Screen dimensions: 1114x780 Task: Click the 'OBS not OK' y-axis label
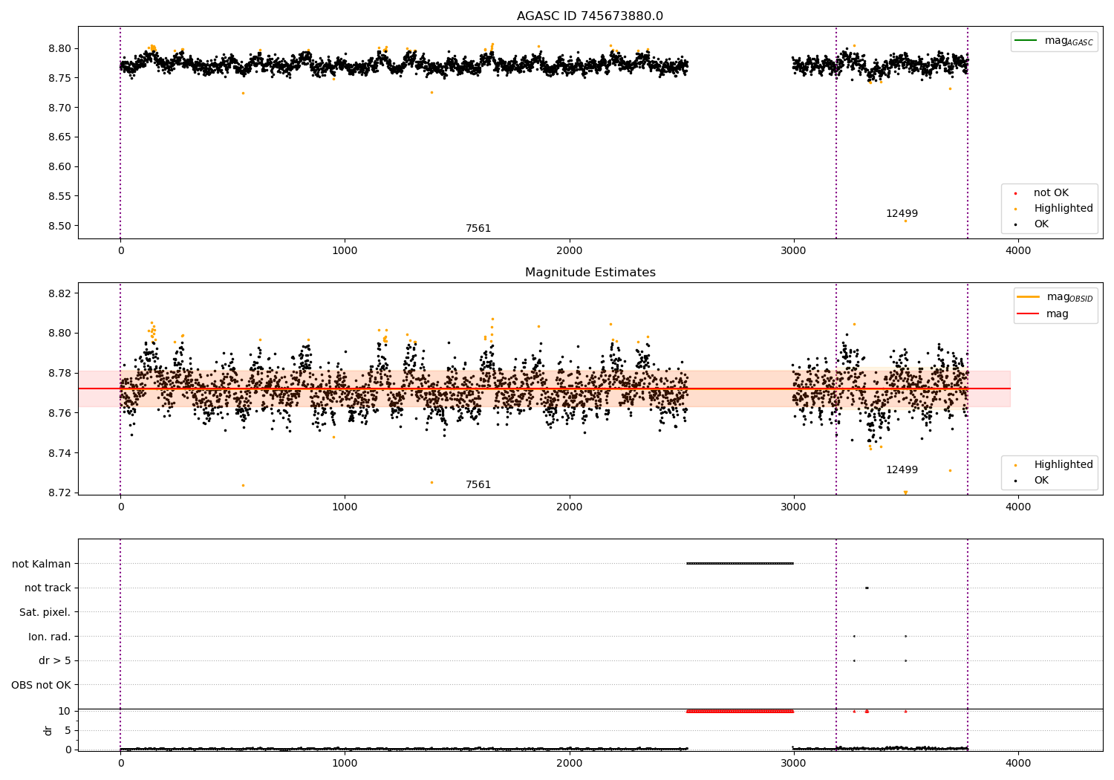click(41, 685)
